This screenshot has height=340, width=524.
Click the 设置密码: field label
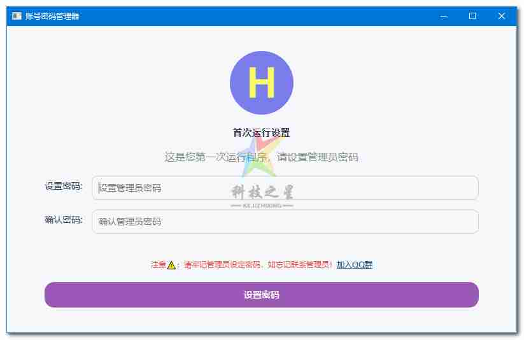(64, 186)
